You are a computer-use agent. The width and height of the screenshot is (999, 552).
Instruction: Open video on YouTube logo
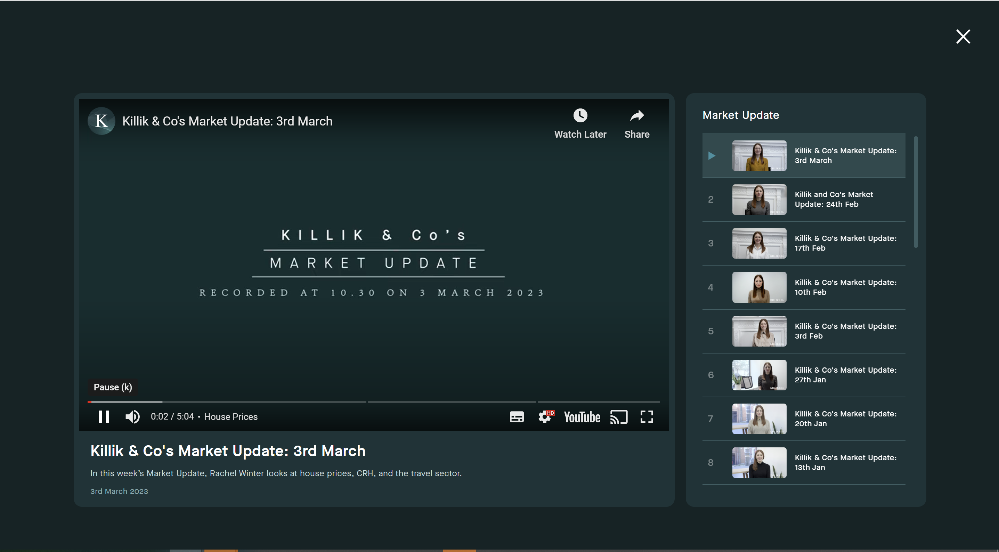[582, 417]
